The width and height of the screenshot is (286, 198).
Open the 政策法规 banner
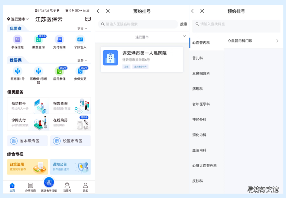pos(27,167)
